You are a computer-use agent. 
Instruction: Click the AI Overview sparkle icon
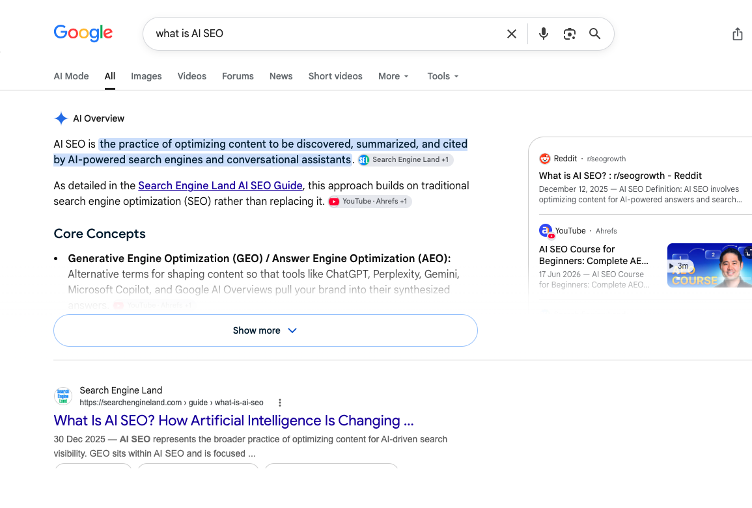tap(61, 118)
